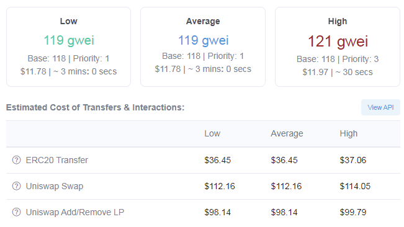404x227 pixels.
Task: Click help icon beside Uniswap Add/Remove LP
Action: [17, 212]
